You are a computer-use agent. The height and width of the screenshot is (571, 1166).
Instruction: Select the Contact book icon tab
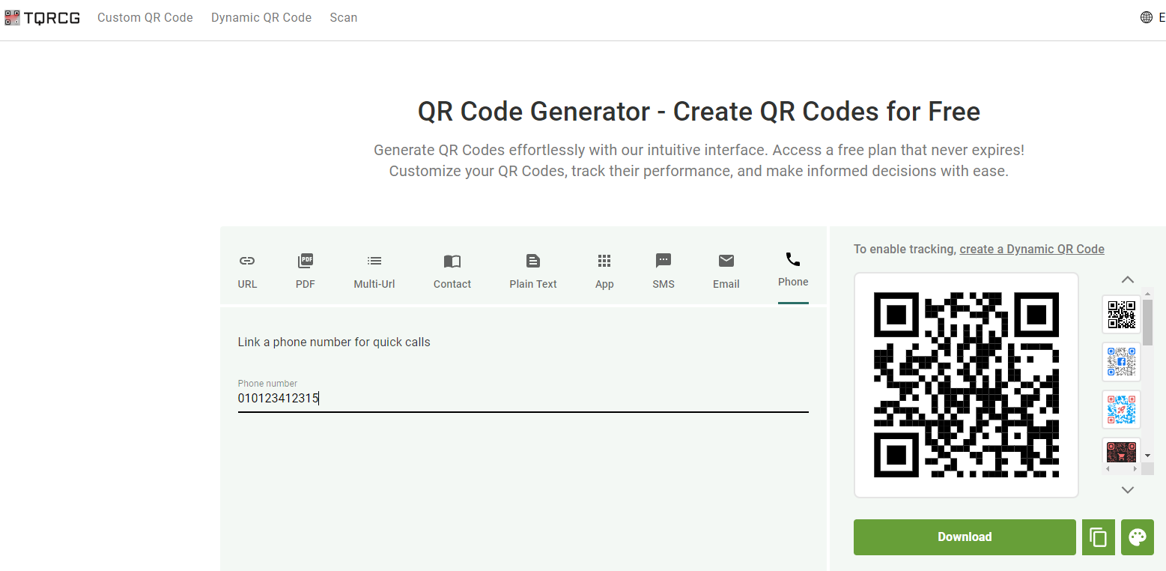click(x=452, y=261)
